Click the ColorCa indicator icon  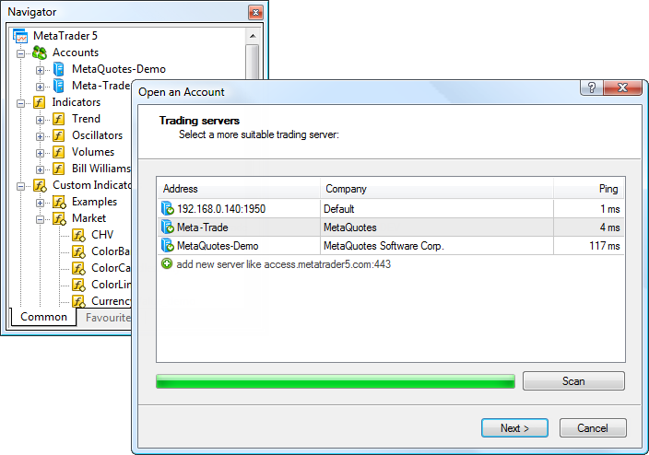(x=78, y=268)
